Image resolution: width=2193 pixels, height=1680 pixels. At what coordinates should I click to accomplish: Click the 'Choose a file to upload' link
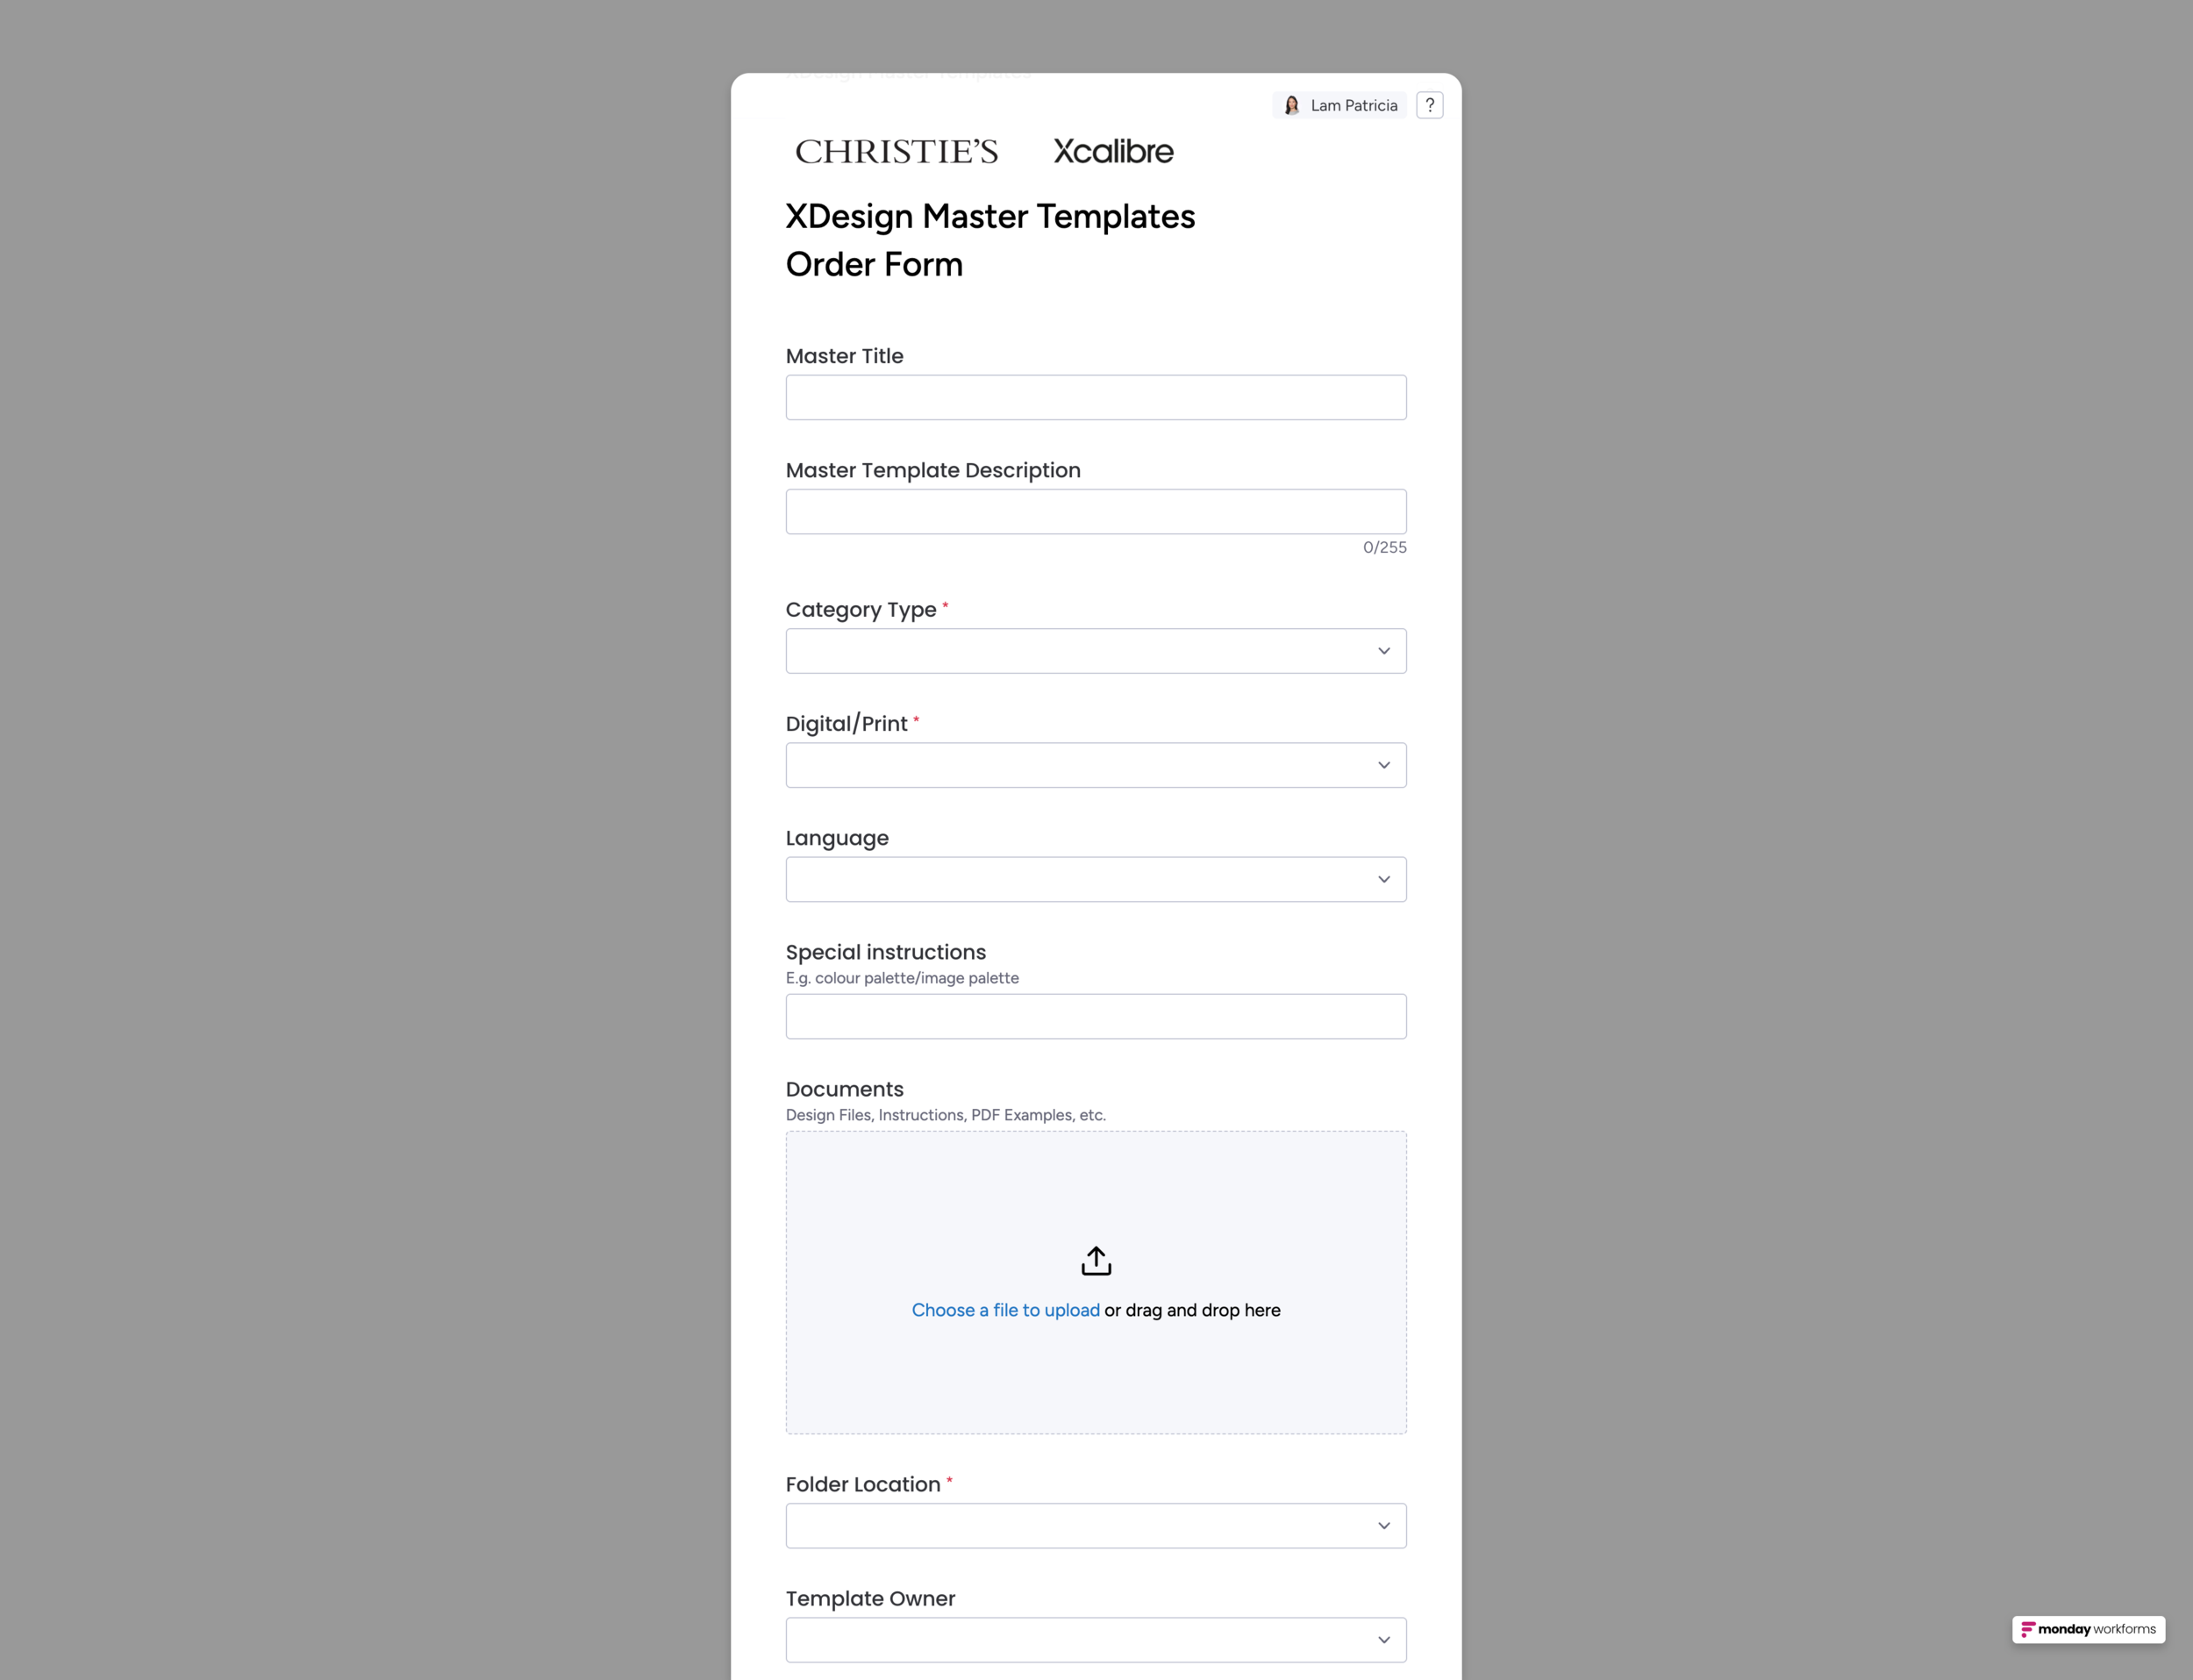click(x=1005, y=1310)
